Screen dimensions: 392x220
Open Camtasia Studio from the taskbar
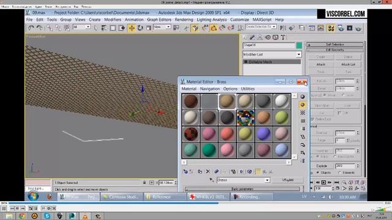[122, 197]
